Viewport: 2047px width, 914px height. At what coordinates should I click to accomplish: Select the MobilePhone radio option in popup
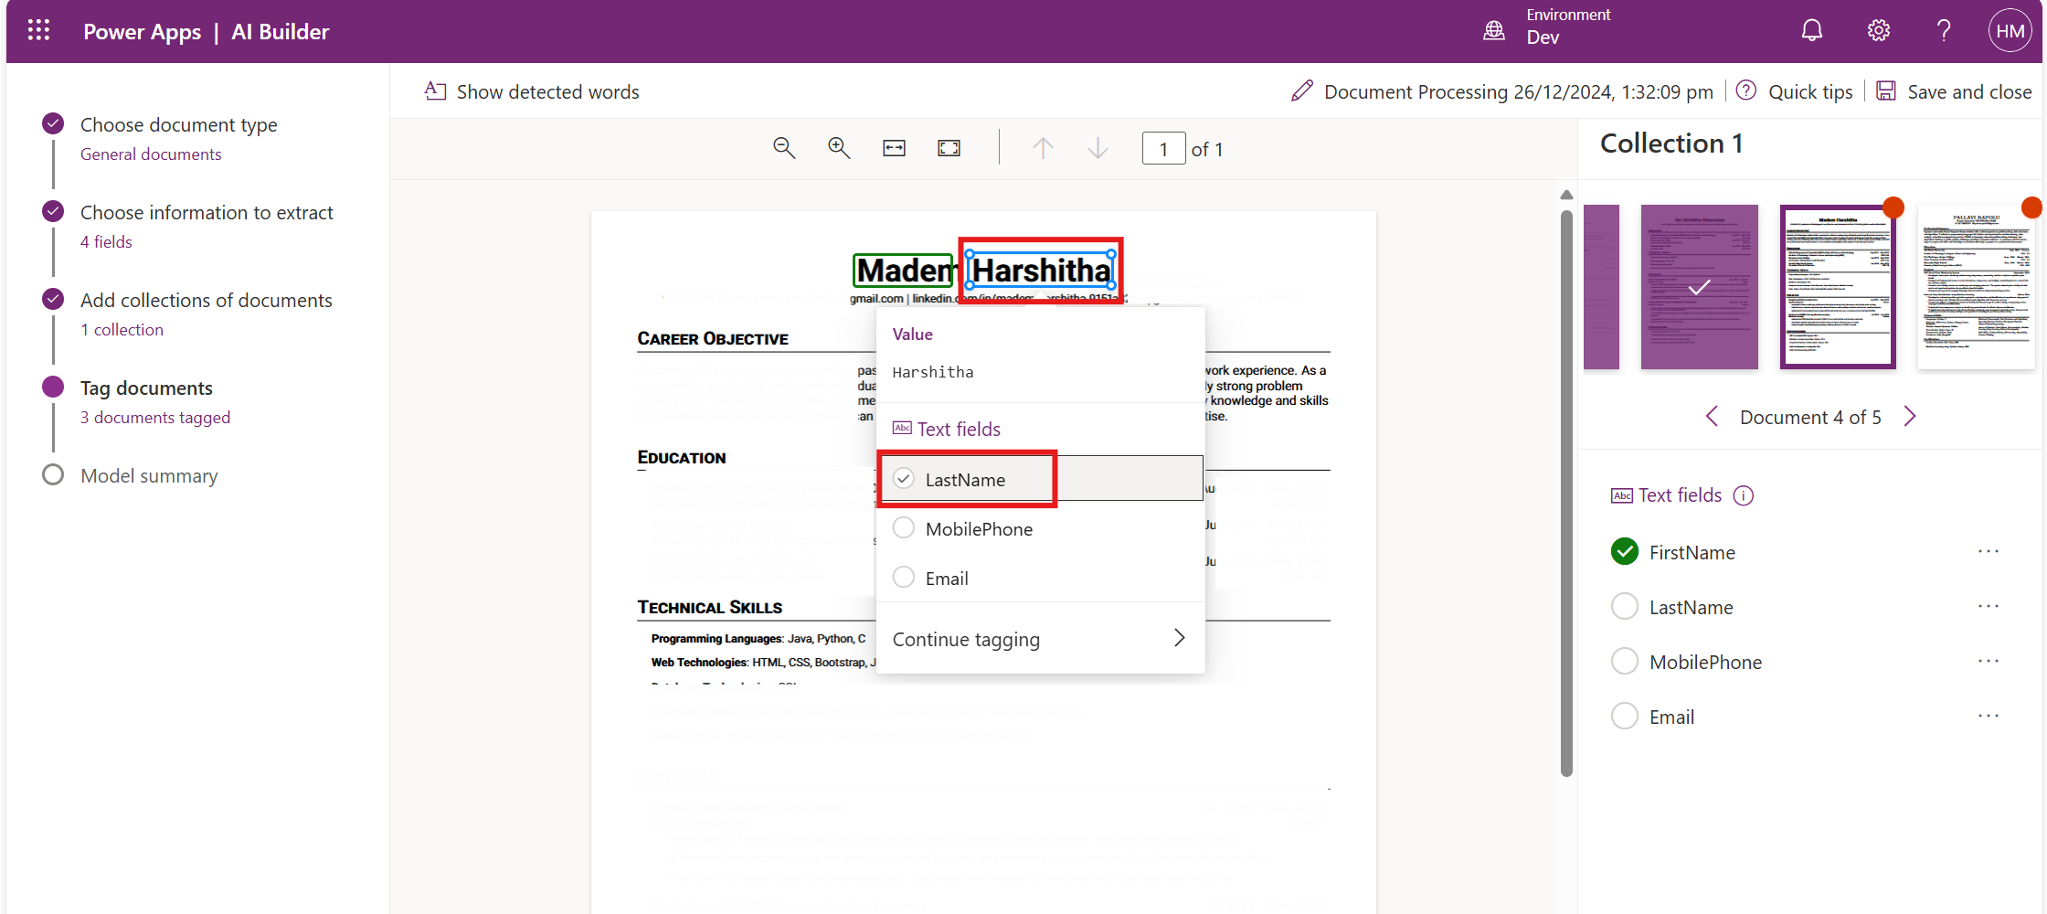pyautogui.click(x=904, y=528)
